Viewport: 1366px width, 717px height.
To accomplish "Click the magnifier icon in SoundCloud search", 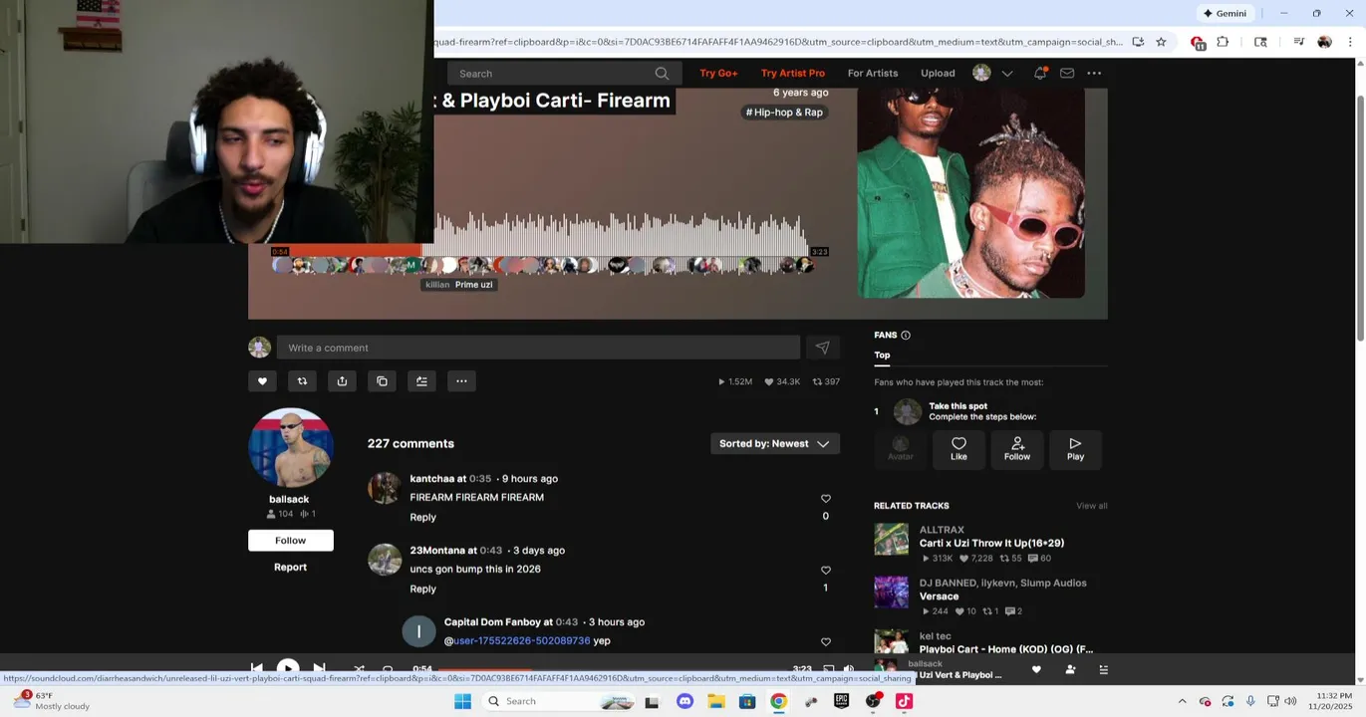I will (x=662, y=74).
